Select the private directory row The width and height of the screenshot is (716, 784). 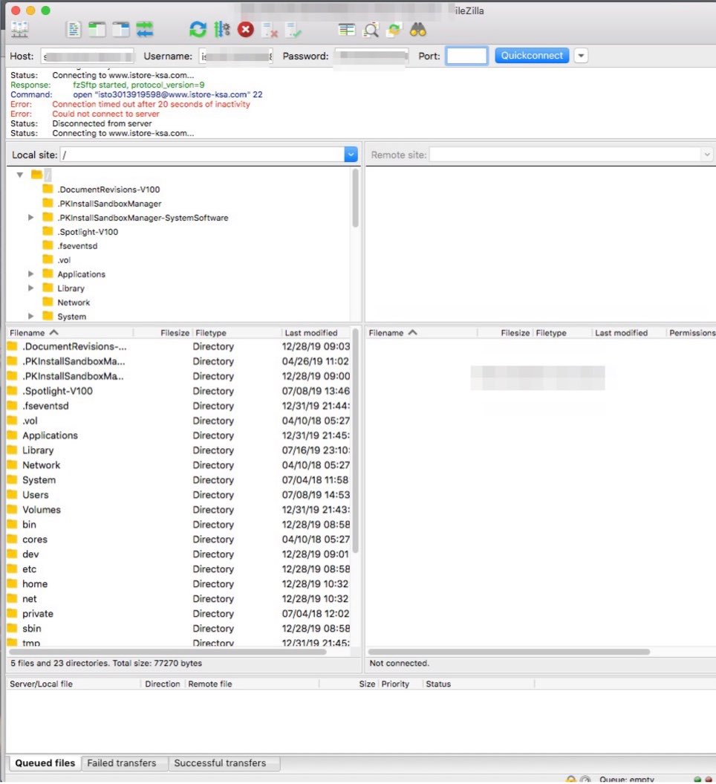click(179, 614)
